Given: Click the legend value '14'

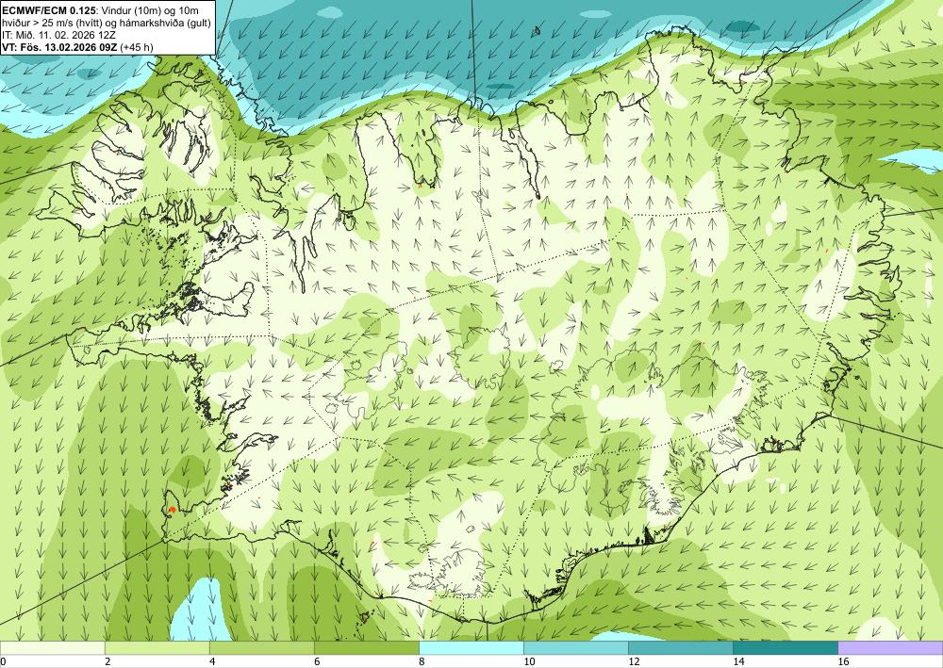Looking at the screenshot, I should (738, 661).
